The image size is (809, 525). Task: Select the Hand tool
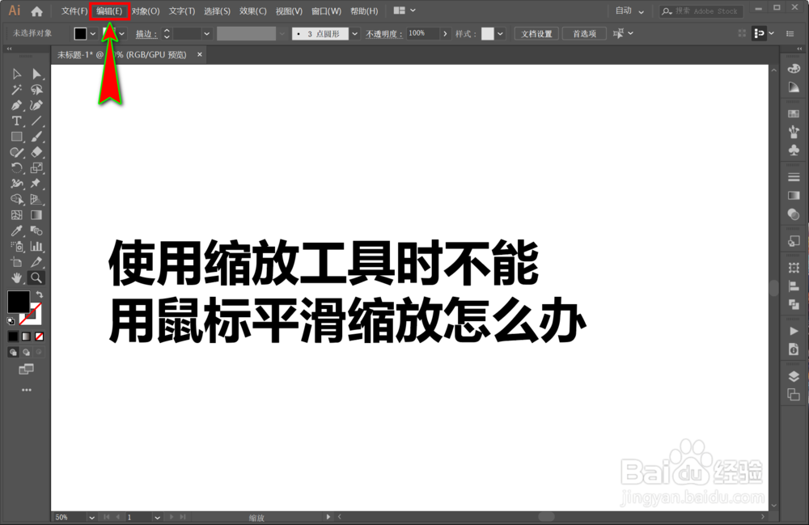[16, 278]
